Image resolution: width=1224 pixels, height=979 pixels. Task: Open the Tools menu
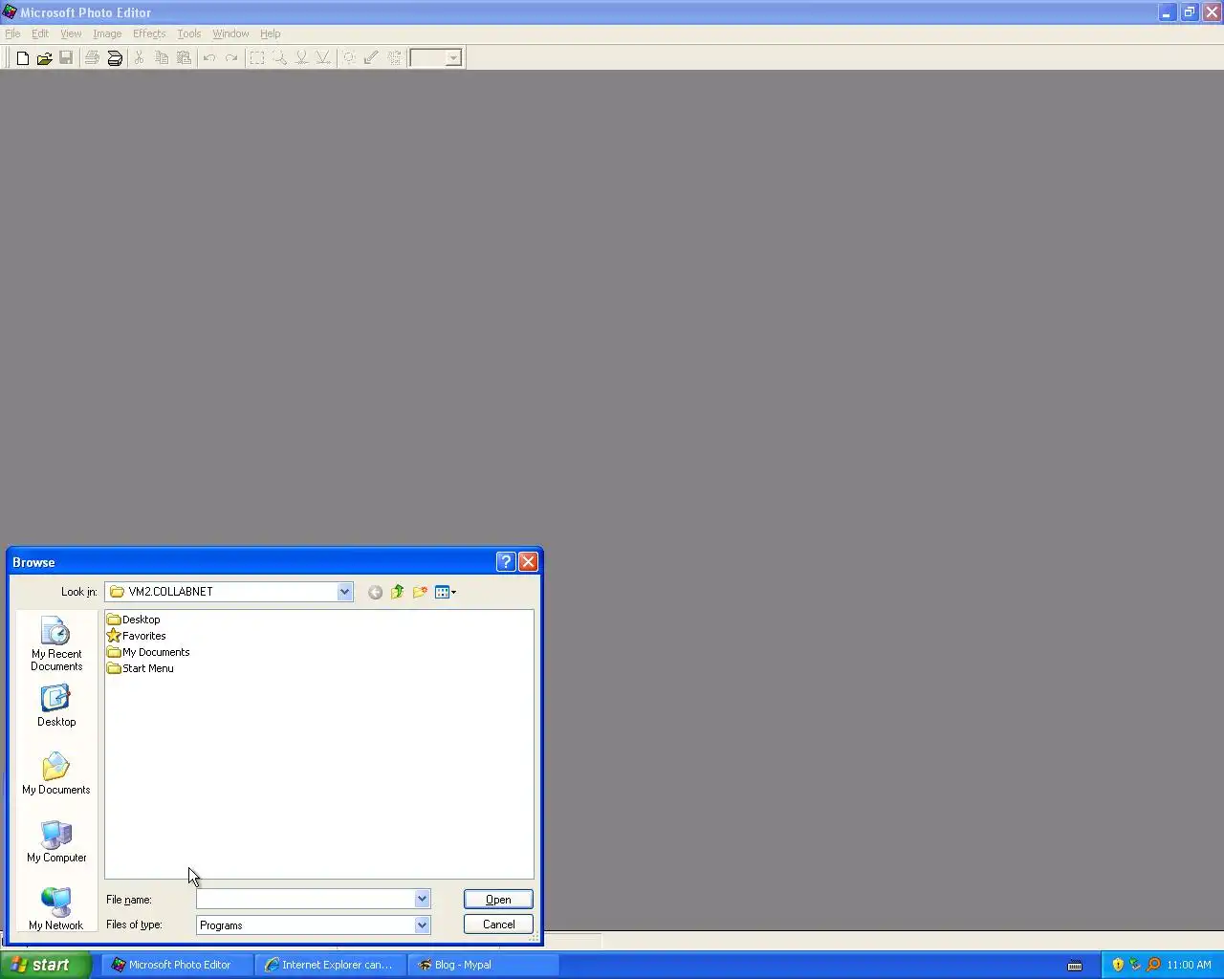point(189,33)
